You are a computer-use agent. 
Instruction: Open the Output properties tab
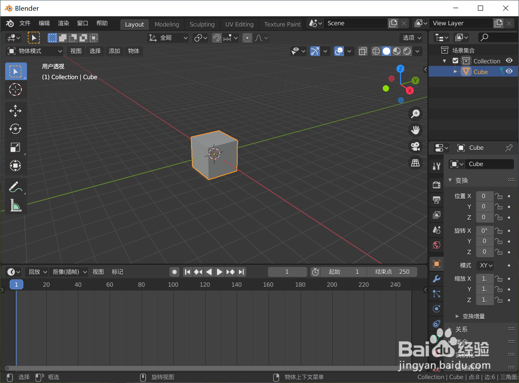(x=436, y=200)
